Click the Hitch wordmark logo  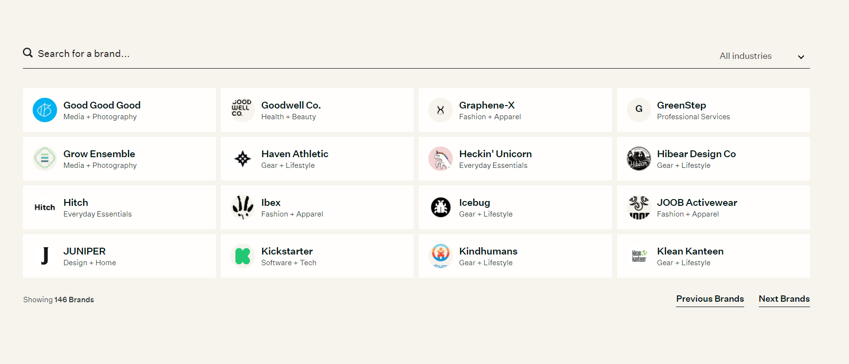tap(45, 207)
